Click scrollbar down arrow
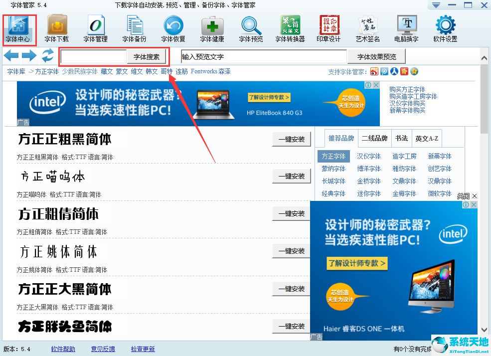This screenshot has height=356, width=491. point(484,330)
